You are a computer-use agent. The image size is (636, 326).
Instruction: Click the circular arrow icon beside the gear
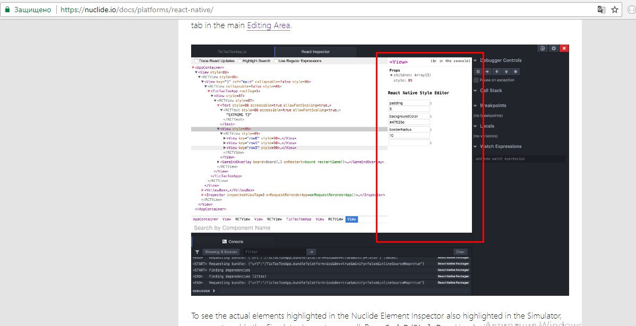[543, 48]
